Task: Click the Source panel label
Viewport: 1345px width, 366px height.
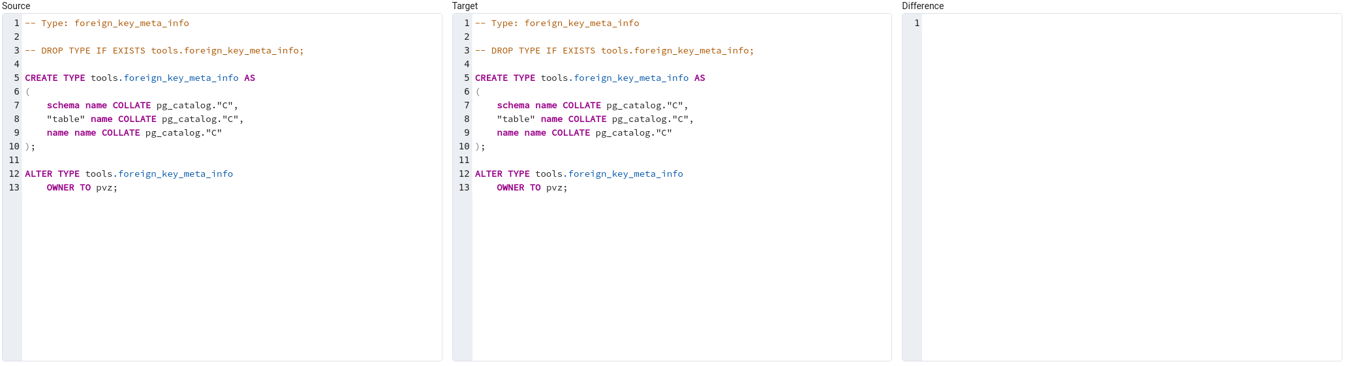Action: 16,6
